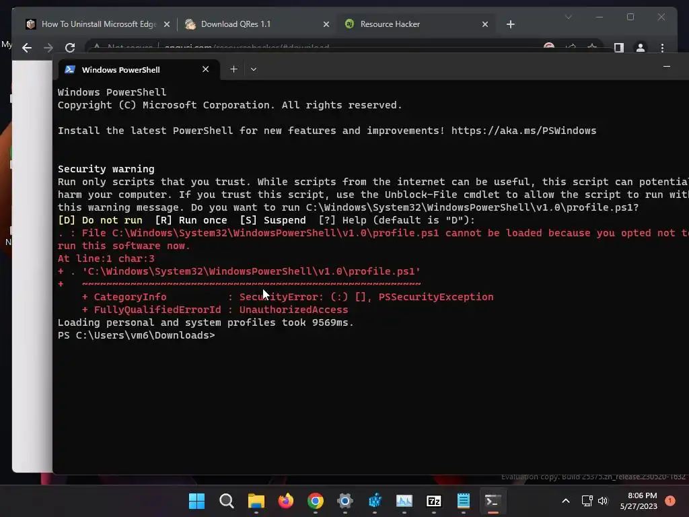Click 'Loading personal and system profiles took 9569ms.'
689x517 pixels.
tap(206, 322)
